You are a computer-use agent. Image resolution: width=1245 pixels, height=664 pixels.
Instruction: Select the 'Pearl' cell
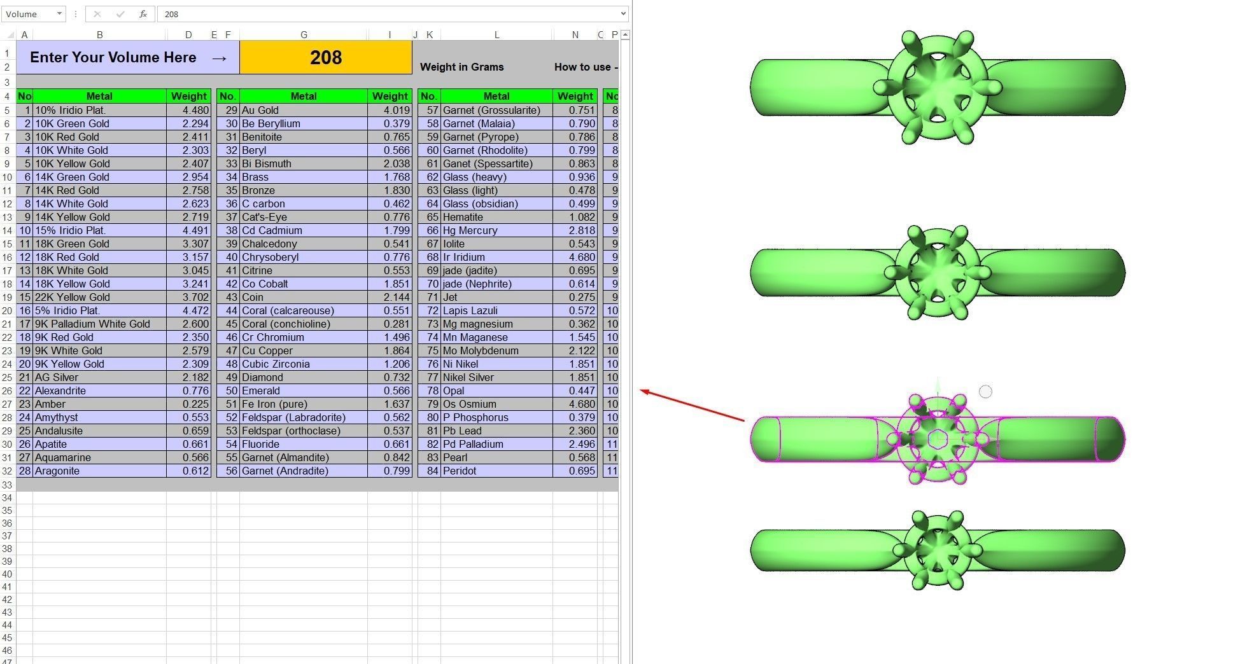click(496, 457)
